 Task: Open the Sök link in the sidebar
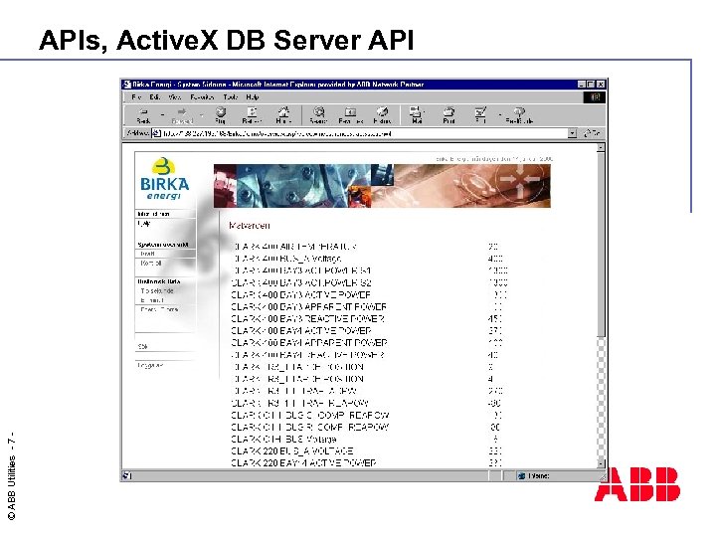tap(142, 347)
